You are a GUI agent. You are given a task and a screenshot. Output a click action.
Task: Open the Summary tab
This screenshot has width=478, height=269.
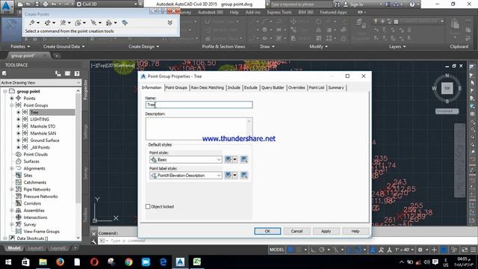(336, 87)
